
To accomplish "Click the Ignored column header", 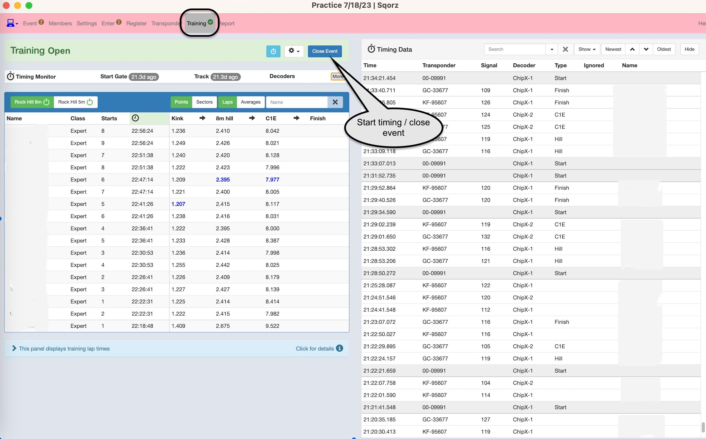I will (x=594, y=65).
